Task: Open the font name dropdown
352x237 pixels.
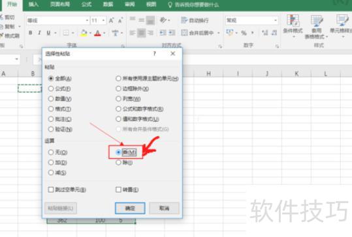Action: [87, 21]
